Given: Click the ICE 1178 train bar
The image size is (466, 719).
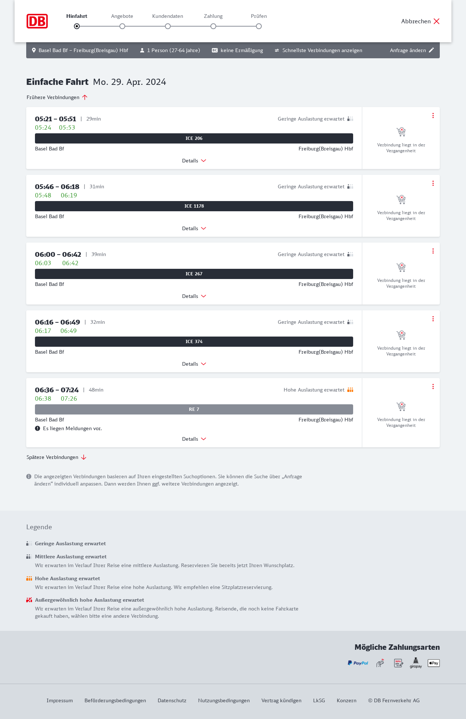Looking at the screenshot, I should (194, 206).
